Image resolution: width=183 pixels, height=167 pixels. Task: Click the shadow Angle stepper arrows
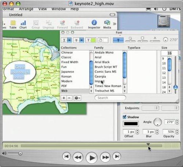pos(177,122)
